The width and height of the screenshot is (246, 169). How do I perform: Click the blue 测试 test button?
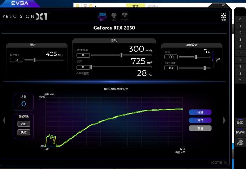200,120
